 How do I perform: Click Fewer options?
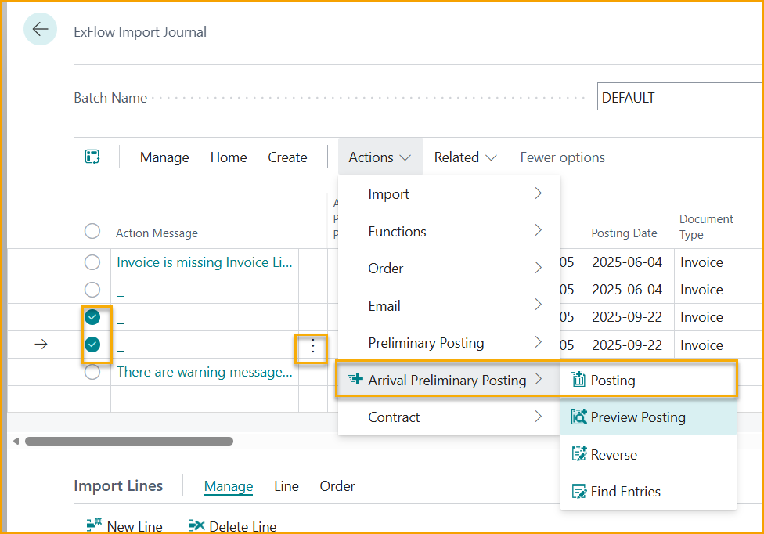tap(562, 157)
